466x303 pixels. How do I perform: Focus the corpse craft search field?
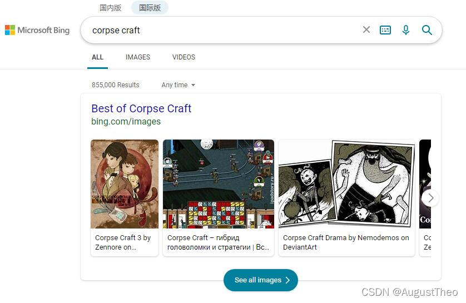point(220,30)
